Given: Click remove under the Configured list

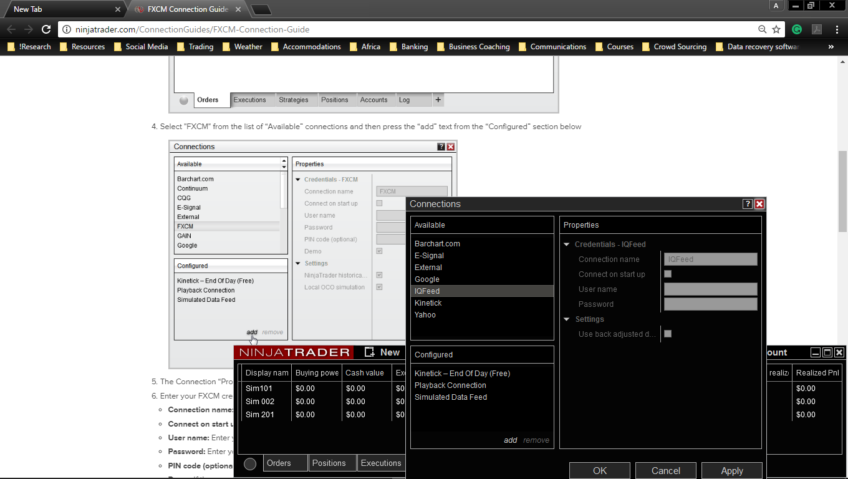Looking at the screenshot, I should tap(536, 440).
